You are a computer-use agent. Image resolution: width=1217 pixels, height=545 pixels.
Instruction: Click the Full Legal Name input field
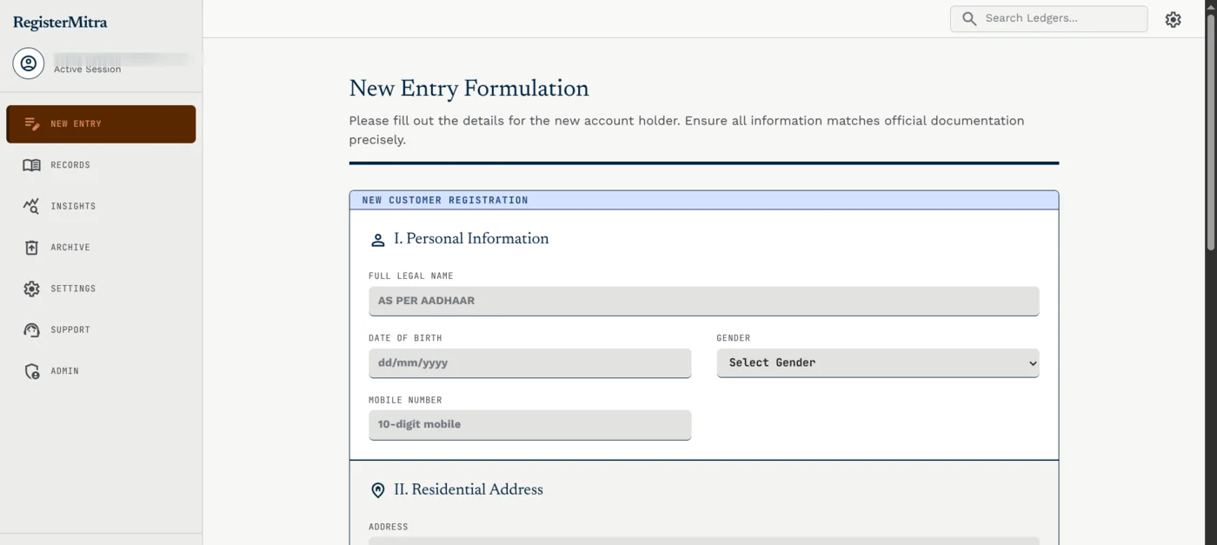coord(703,301)
